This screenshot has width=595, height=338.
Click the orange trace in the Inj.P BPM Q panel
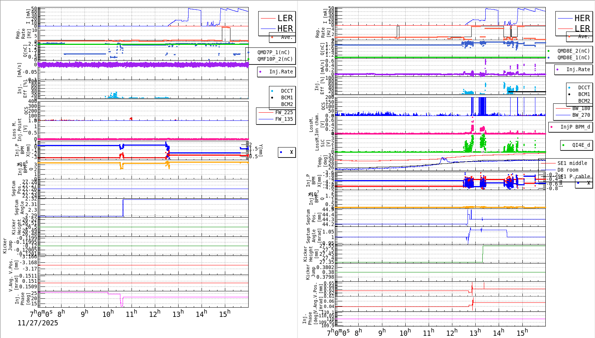(426, 207)
